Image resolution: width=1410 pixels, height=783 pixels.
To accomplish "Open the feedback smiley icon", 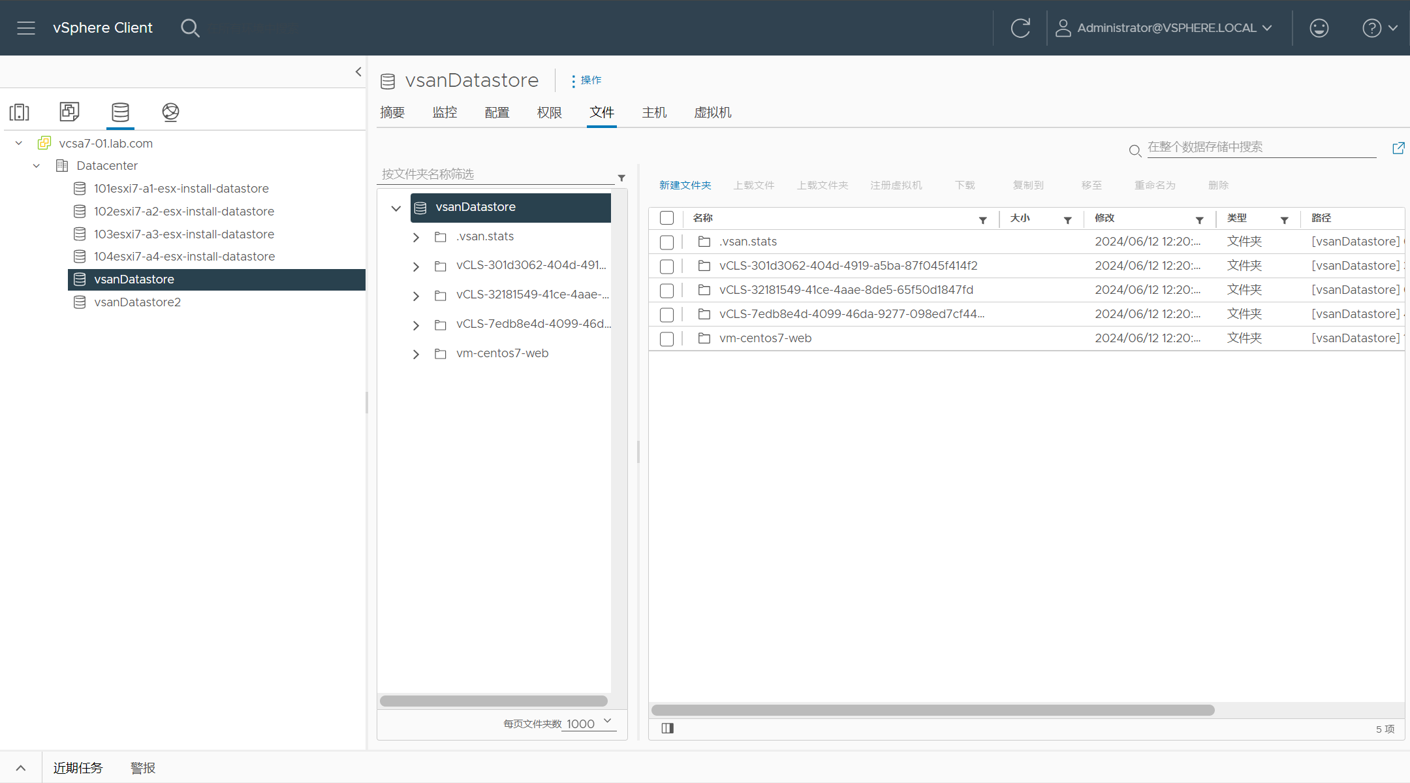I will tap(1319, 28).
